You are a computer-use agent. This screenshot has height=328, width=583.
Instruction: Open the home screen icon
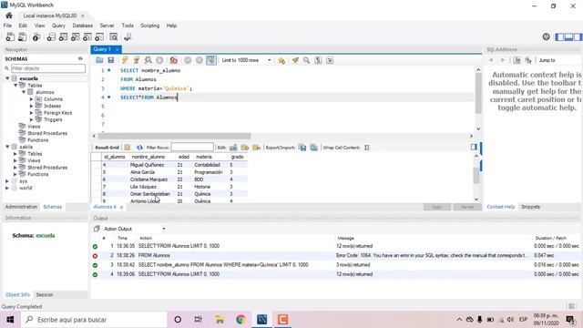pyautogui.click(x=9, y=15)
